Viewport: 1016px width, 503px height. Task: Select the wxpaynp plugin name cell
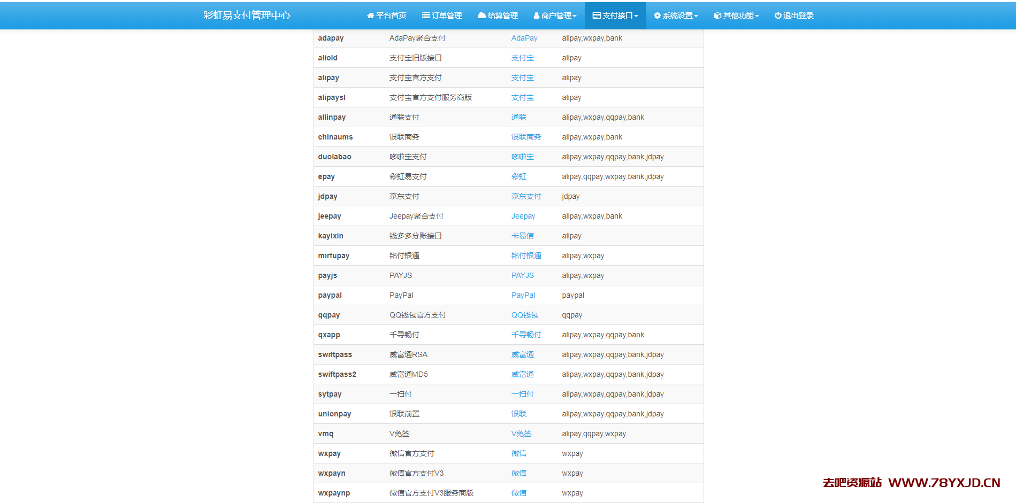[334, 493]
